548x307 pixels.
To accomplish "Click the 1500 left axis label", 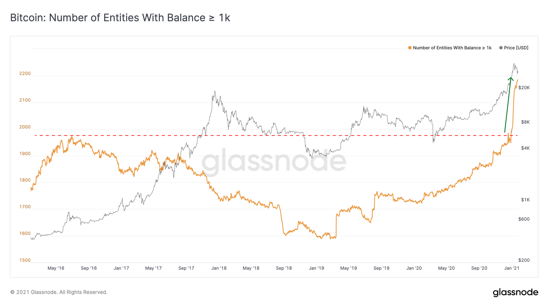I will tap(25, 260).
